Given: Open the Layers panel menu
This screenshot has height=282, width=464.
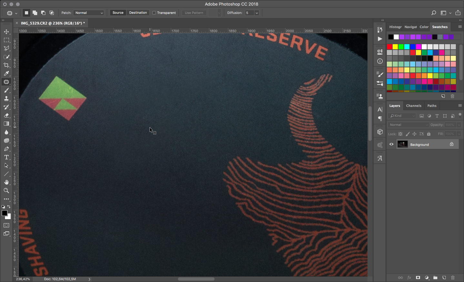Looking at the screenshot, I should point(460,106).
